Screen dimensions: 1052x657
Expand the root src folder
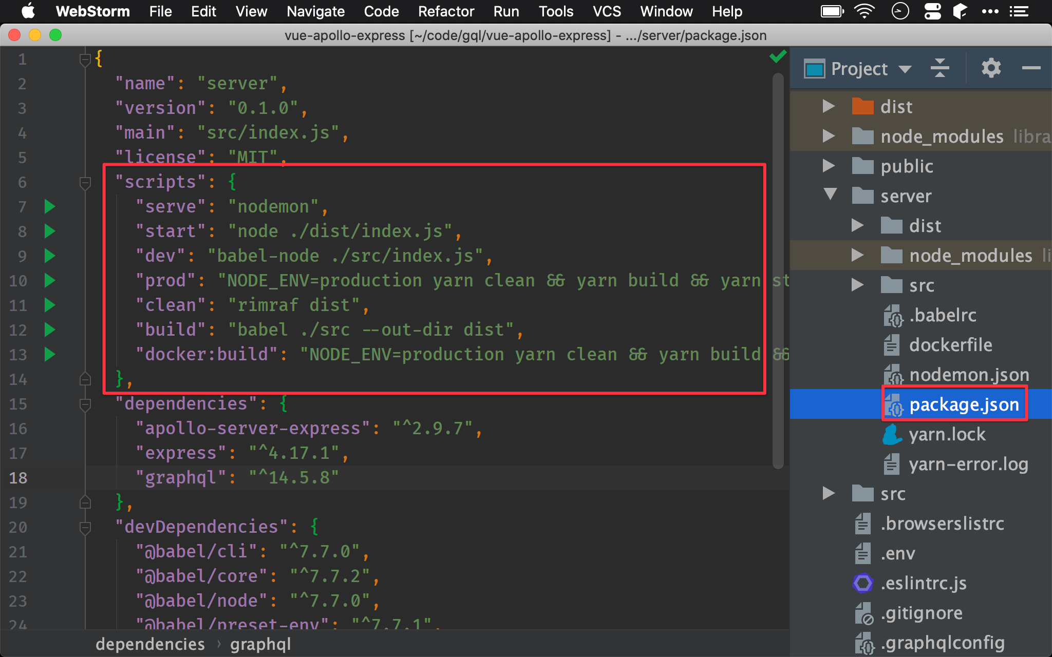828,493
